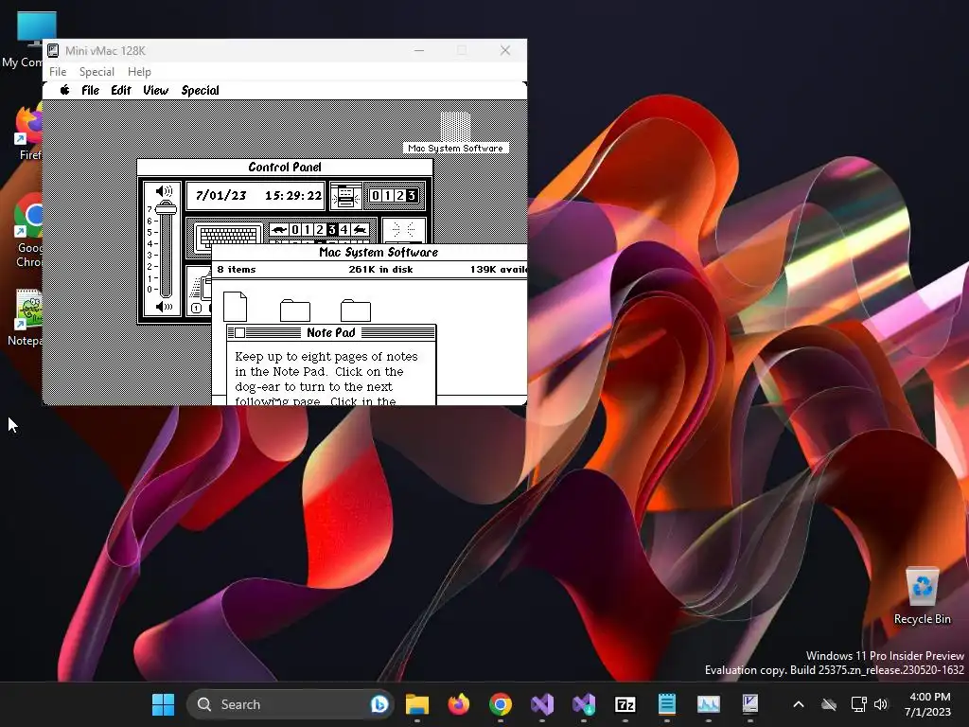
Task: Click the menu blinking icon in Control Panel
Action: coord(345,196)
